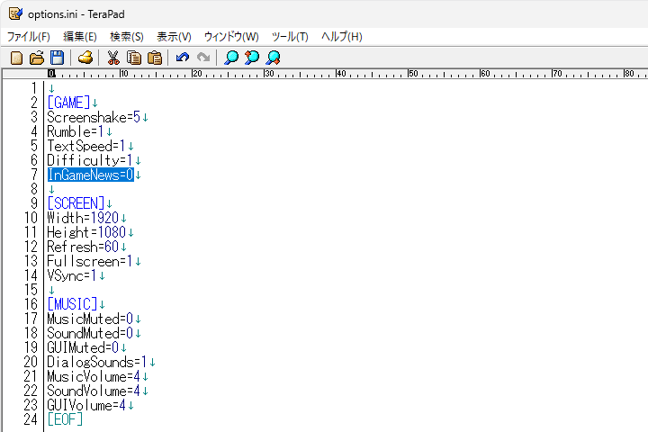Click the SoundMuted=0 line
The width and height of the screenshot is (648, 432).
[x=90, y=333]
